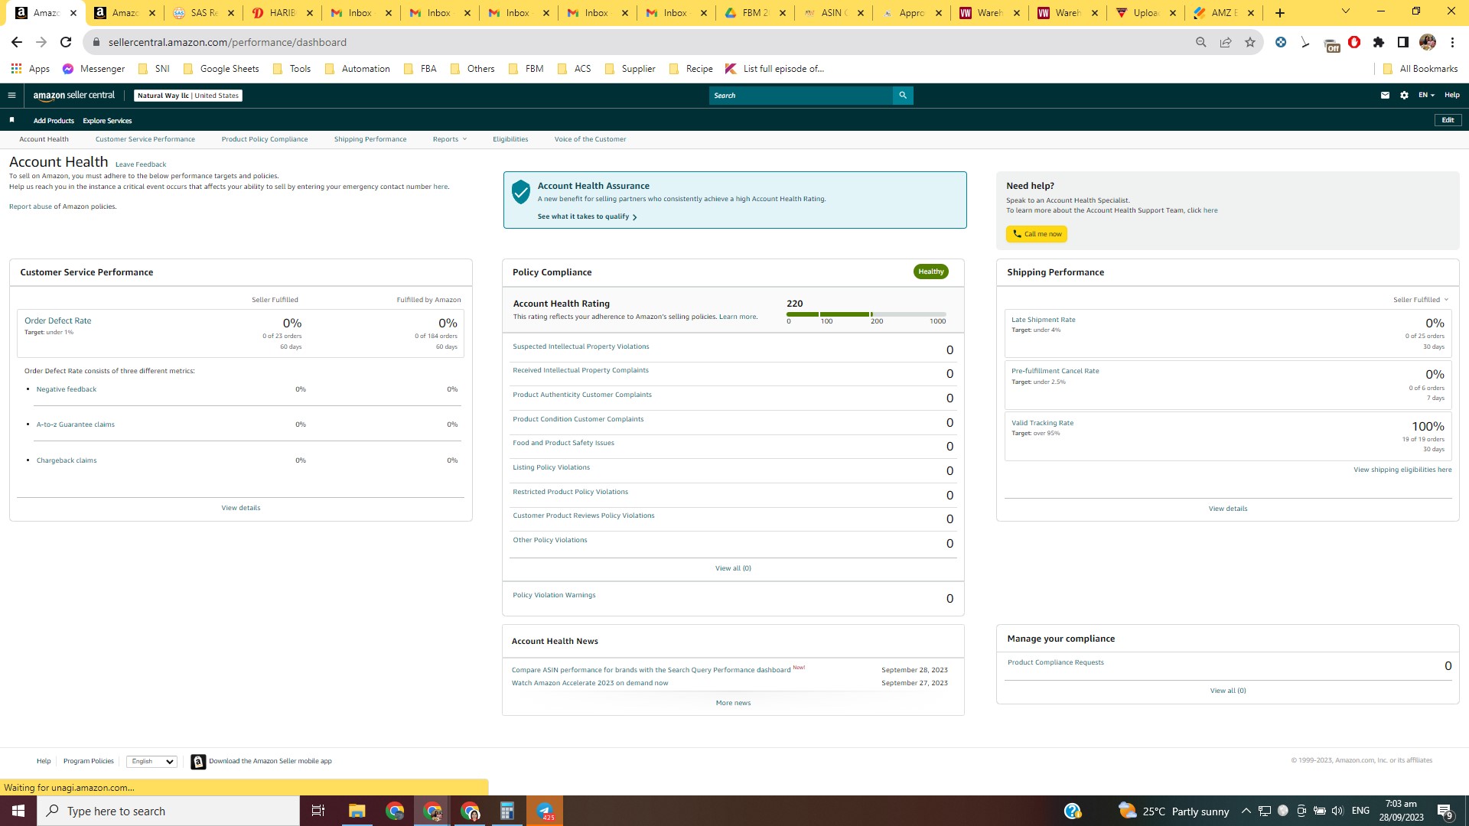Click the Chrome profile avatar
Image resolution: width=1469 pixels, height=826 pixels.
1428,42
